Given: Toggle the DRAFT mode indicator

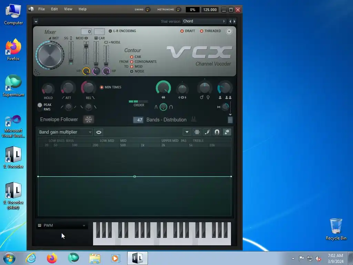Looking at the screenshot, I should coord(188,31).
